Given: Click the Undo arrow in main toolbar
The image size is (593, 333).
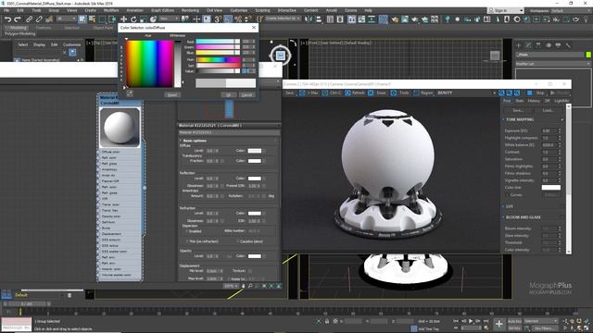Looking at the screenshot, I should 7,18.
